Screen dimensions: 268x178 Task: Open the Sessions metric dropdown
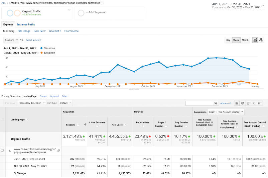pyautogui.click(x=11, y=40)
